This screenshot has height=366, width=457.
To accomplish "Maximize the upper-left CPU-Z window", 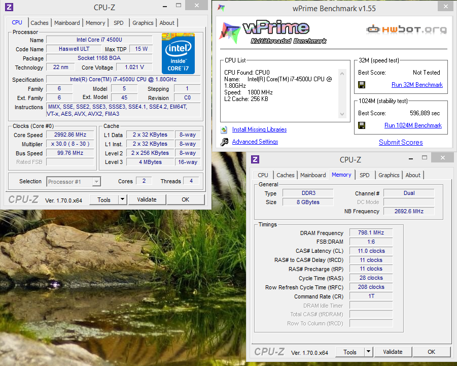I will (x=179, y=5).
